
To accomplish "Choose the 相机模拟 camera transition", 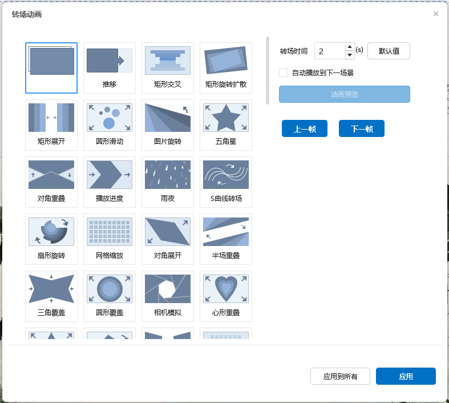I will tap(168, 296).
